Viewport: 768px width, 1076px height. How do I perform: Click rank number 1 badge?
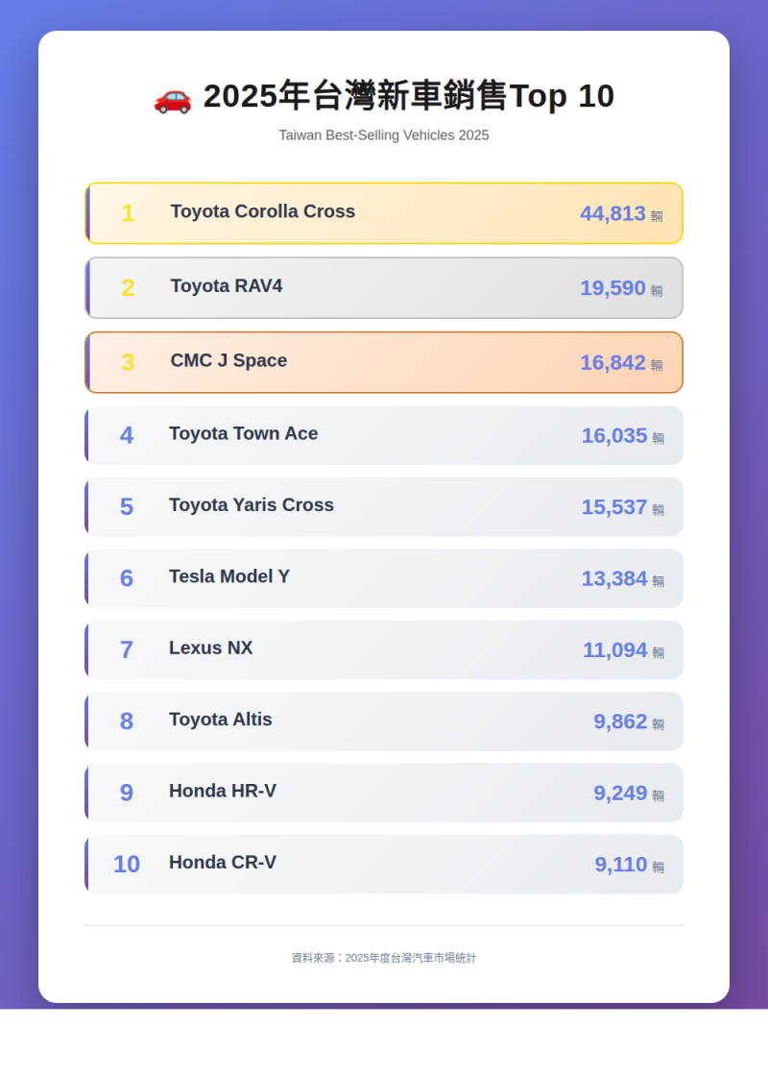click(128, 213)
